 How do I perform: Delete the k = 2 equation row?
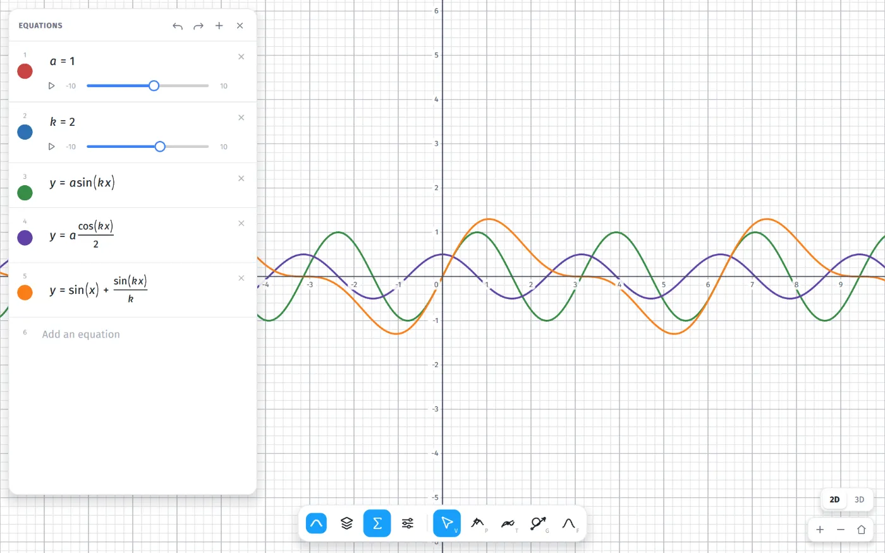(x=241, y=118)
